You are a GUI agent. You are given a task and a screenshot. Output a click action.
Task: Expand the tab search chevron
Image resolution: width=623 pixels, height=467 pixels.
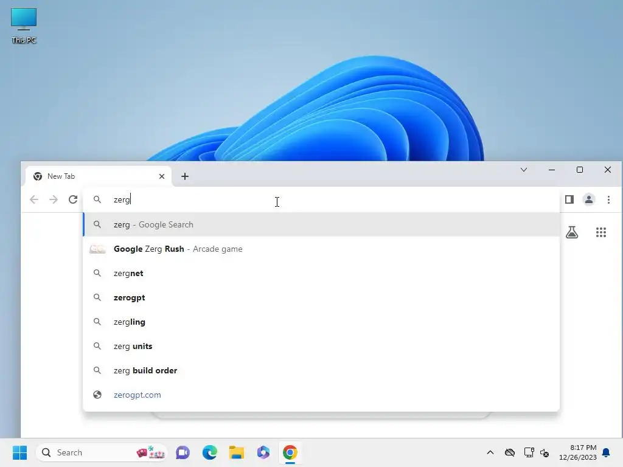point(524,170)
